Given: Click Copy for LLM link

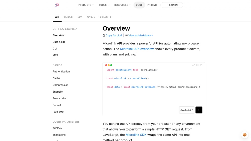Looking at the screenshot, I should [114, 36].
